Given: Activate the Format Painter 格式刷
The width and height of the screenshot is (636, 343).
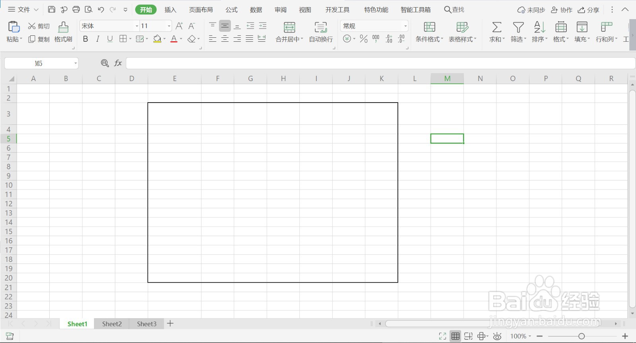Looking at the screenshot, I should [x=63, y=32].
